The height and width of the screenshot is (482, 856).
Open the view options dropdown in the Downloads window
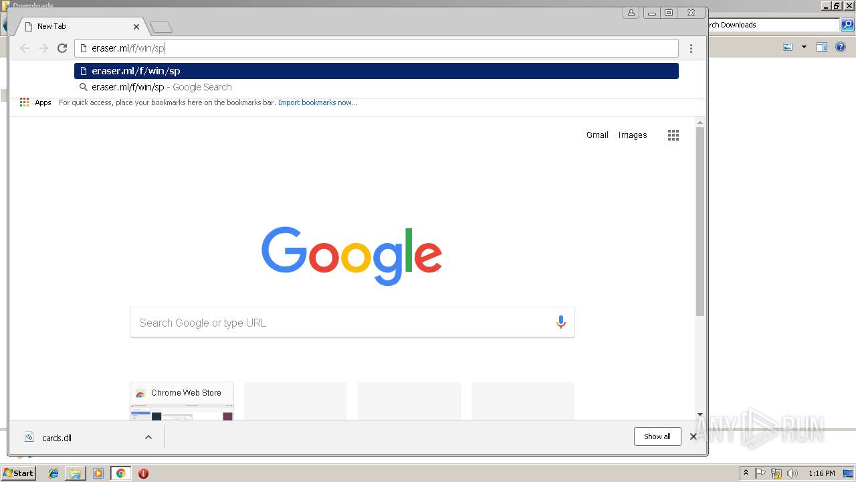(804, 47)
